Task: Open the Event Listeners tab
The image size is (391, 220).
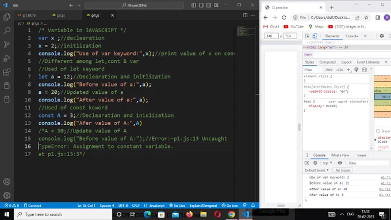Action: (368, 62)
